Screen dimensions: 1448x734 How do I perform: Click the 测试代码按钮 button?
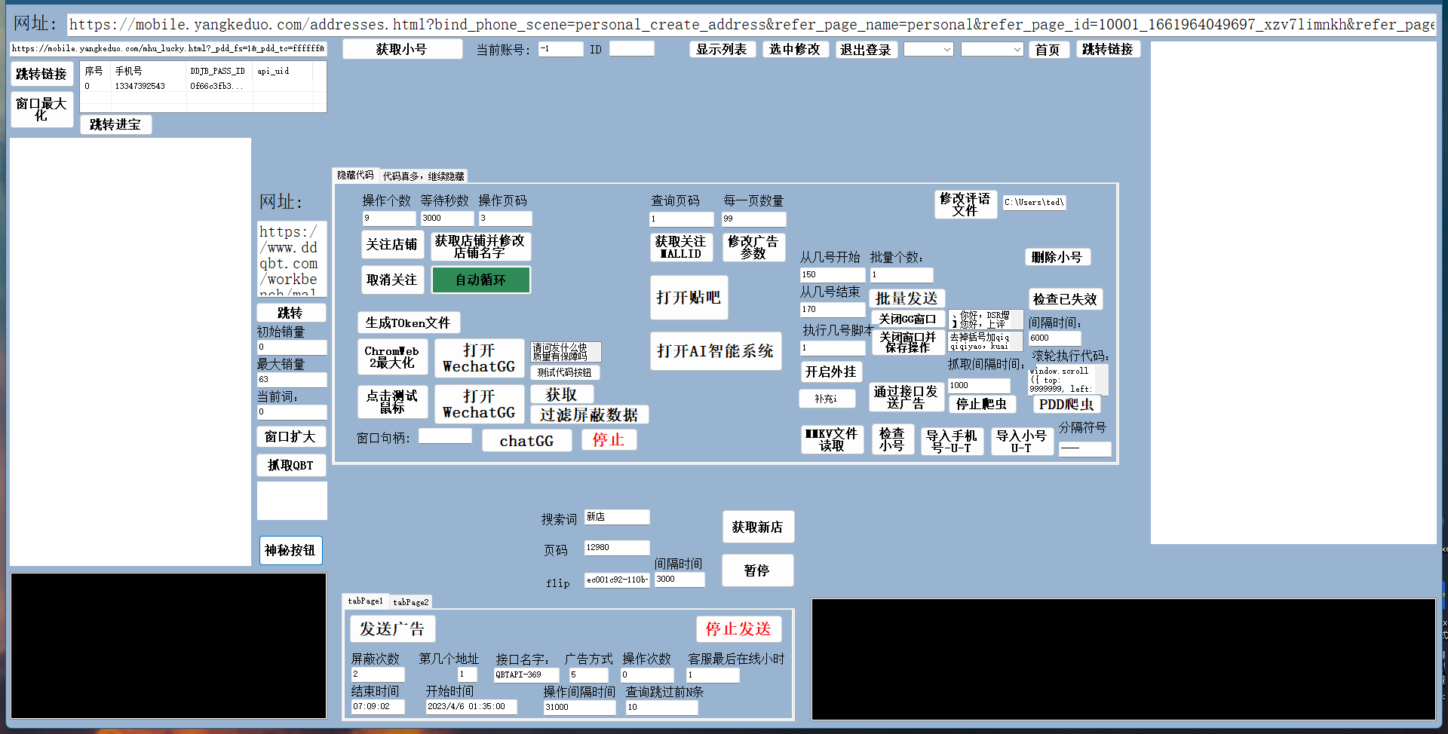[x=564, y=372]
